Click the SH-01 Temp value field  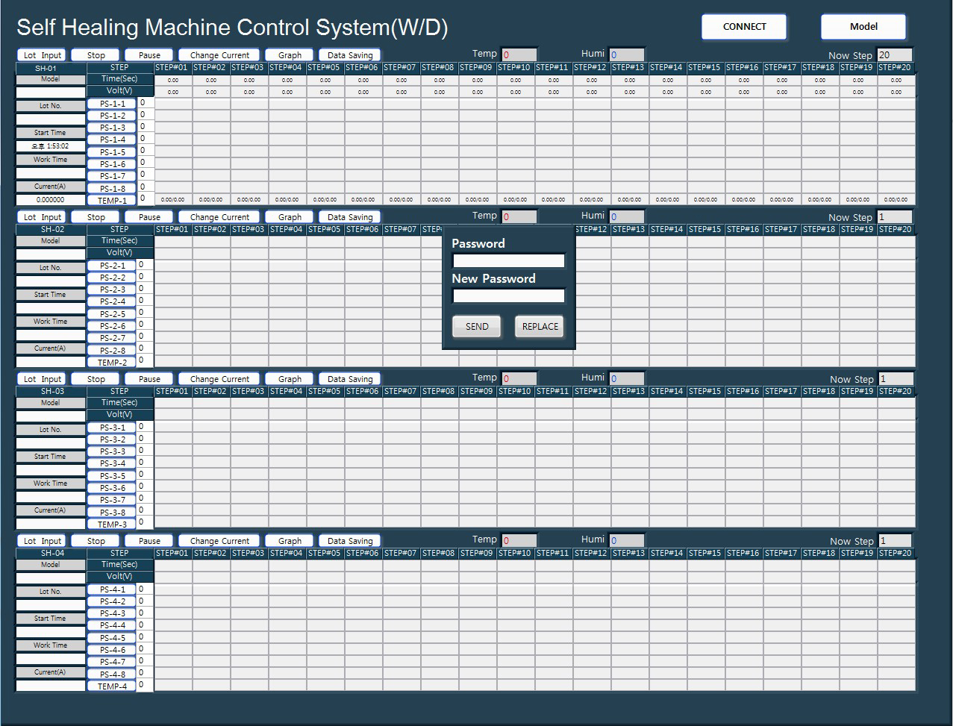coord(519,54)
